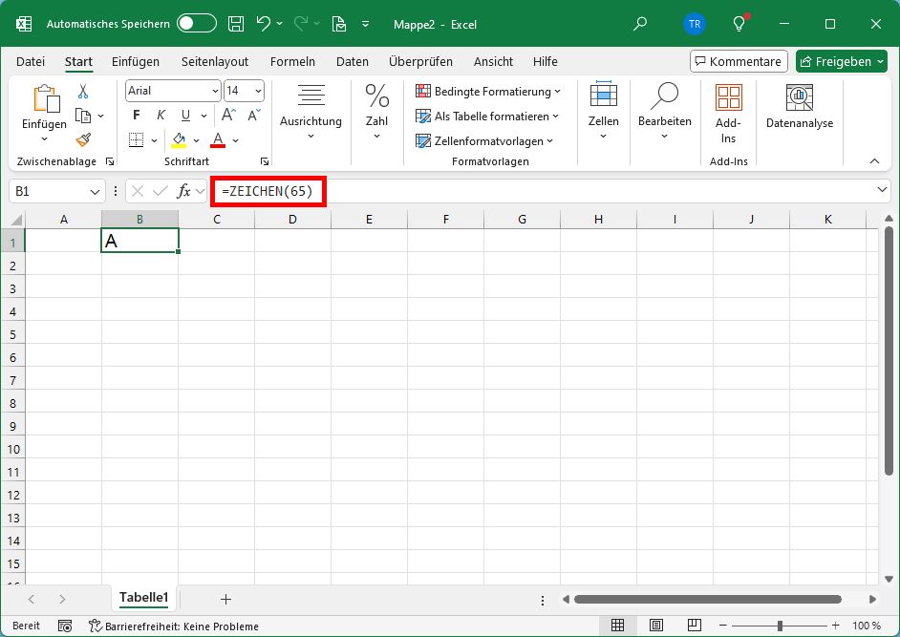900x637 pixels.
Task: Apply Format Painter (Format übertragen)
Action: pyautogui.click(x=85, y=139)
